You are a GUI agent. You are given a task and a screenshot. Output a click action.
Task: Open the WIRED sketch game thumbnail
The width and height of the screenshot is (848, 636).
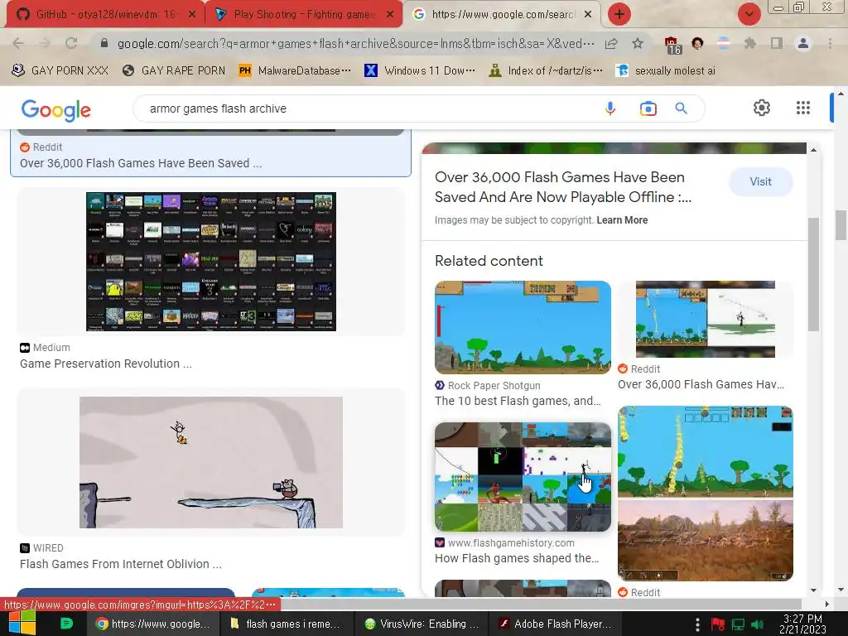pos(211,462)
